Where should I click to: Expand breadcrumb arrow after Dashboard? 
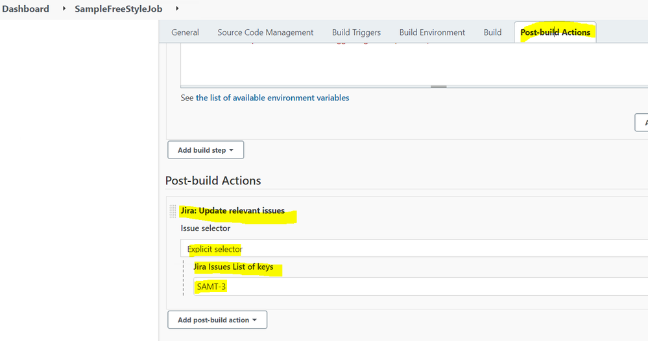[x=64, y=8]
